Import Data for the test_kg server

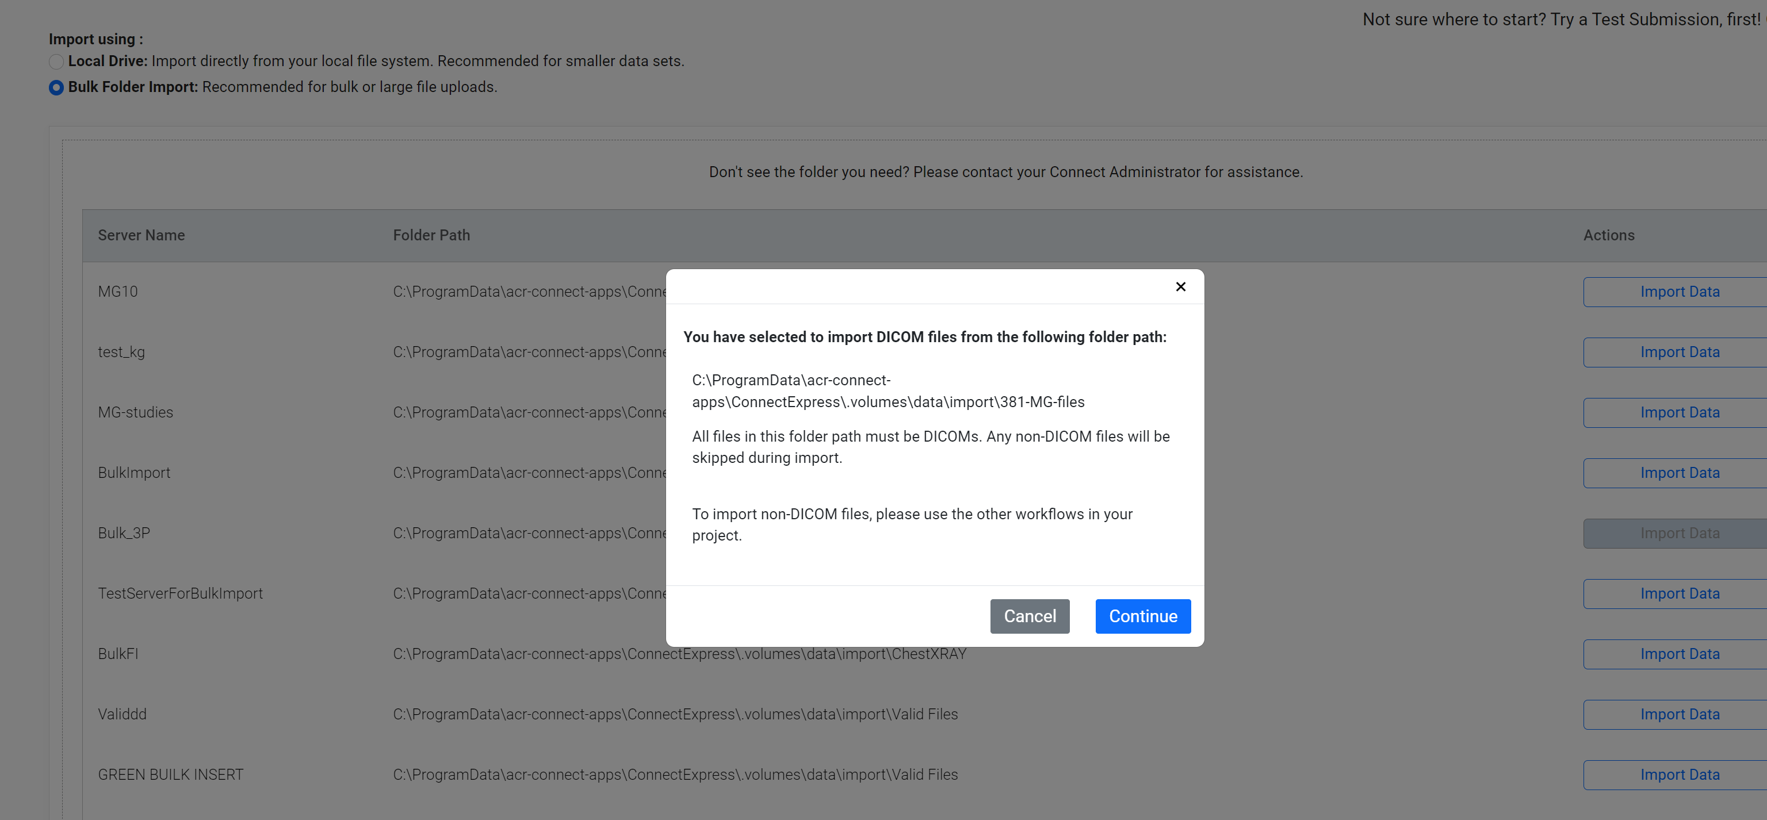[1678, 352]
